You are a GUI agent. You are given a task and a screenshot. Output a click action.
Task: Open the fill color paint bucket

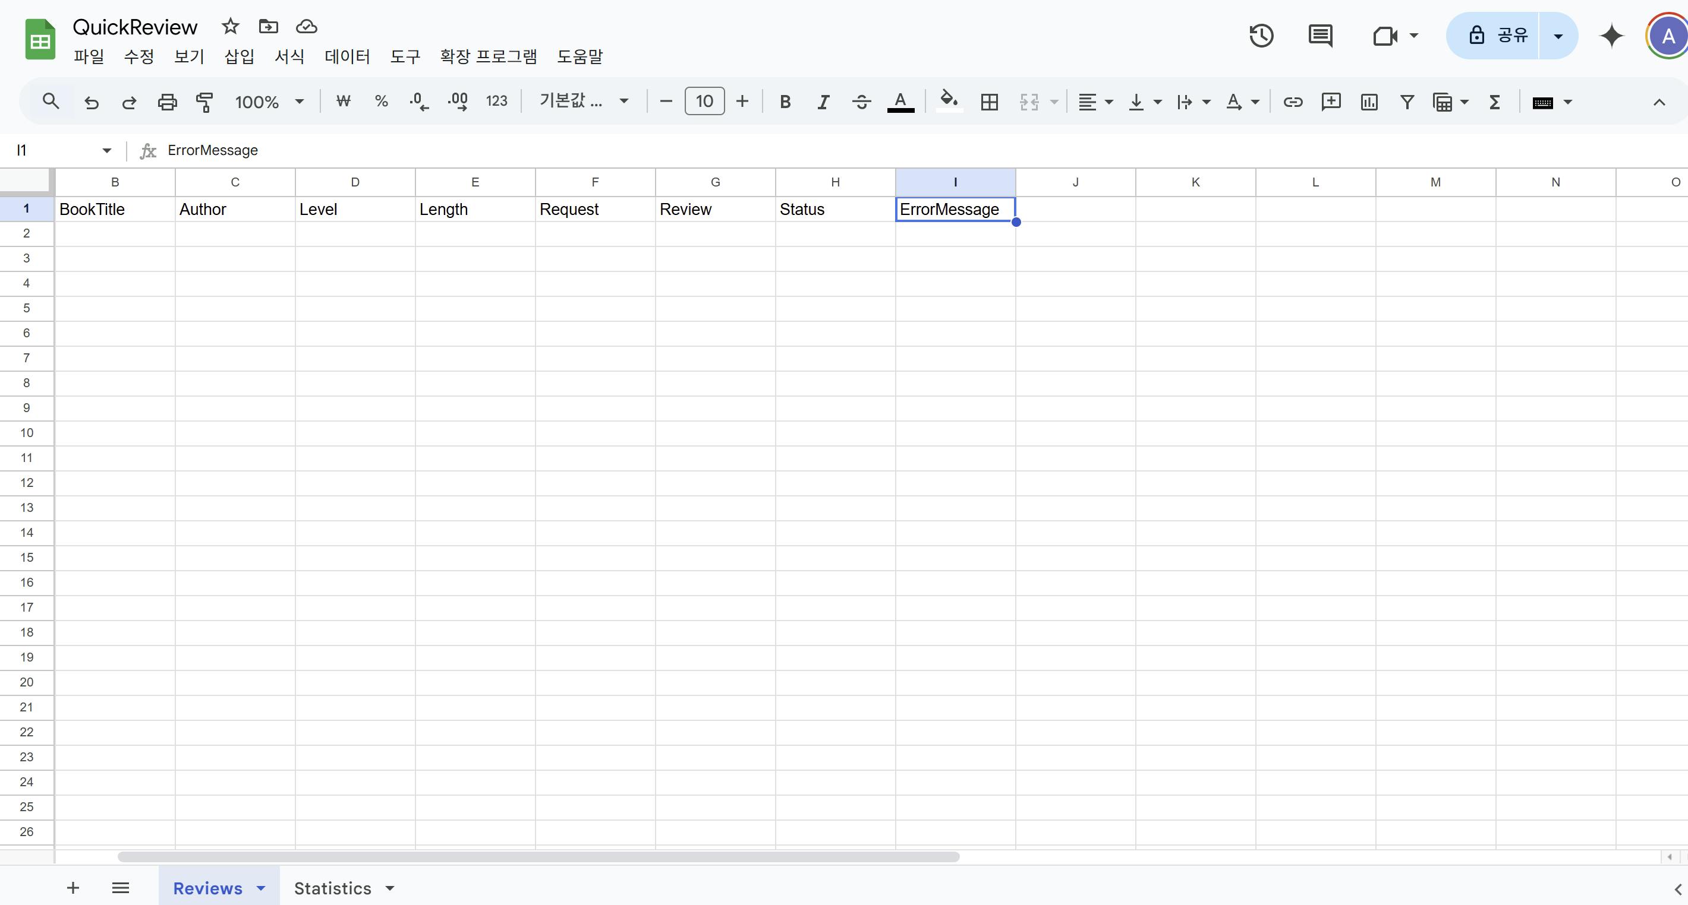[x=948, y=100]
